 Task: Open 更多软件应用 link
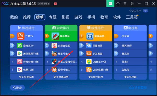96,77
